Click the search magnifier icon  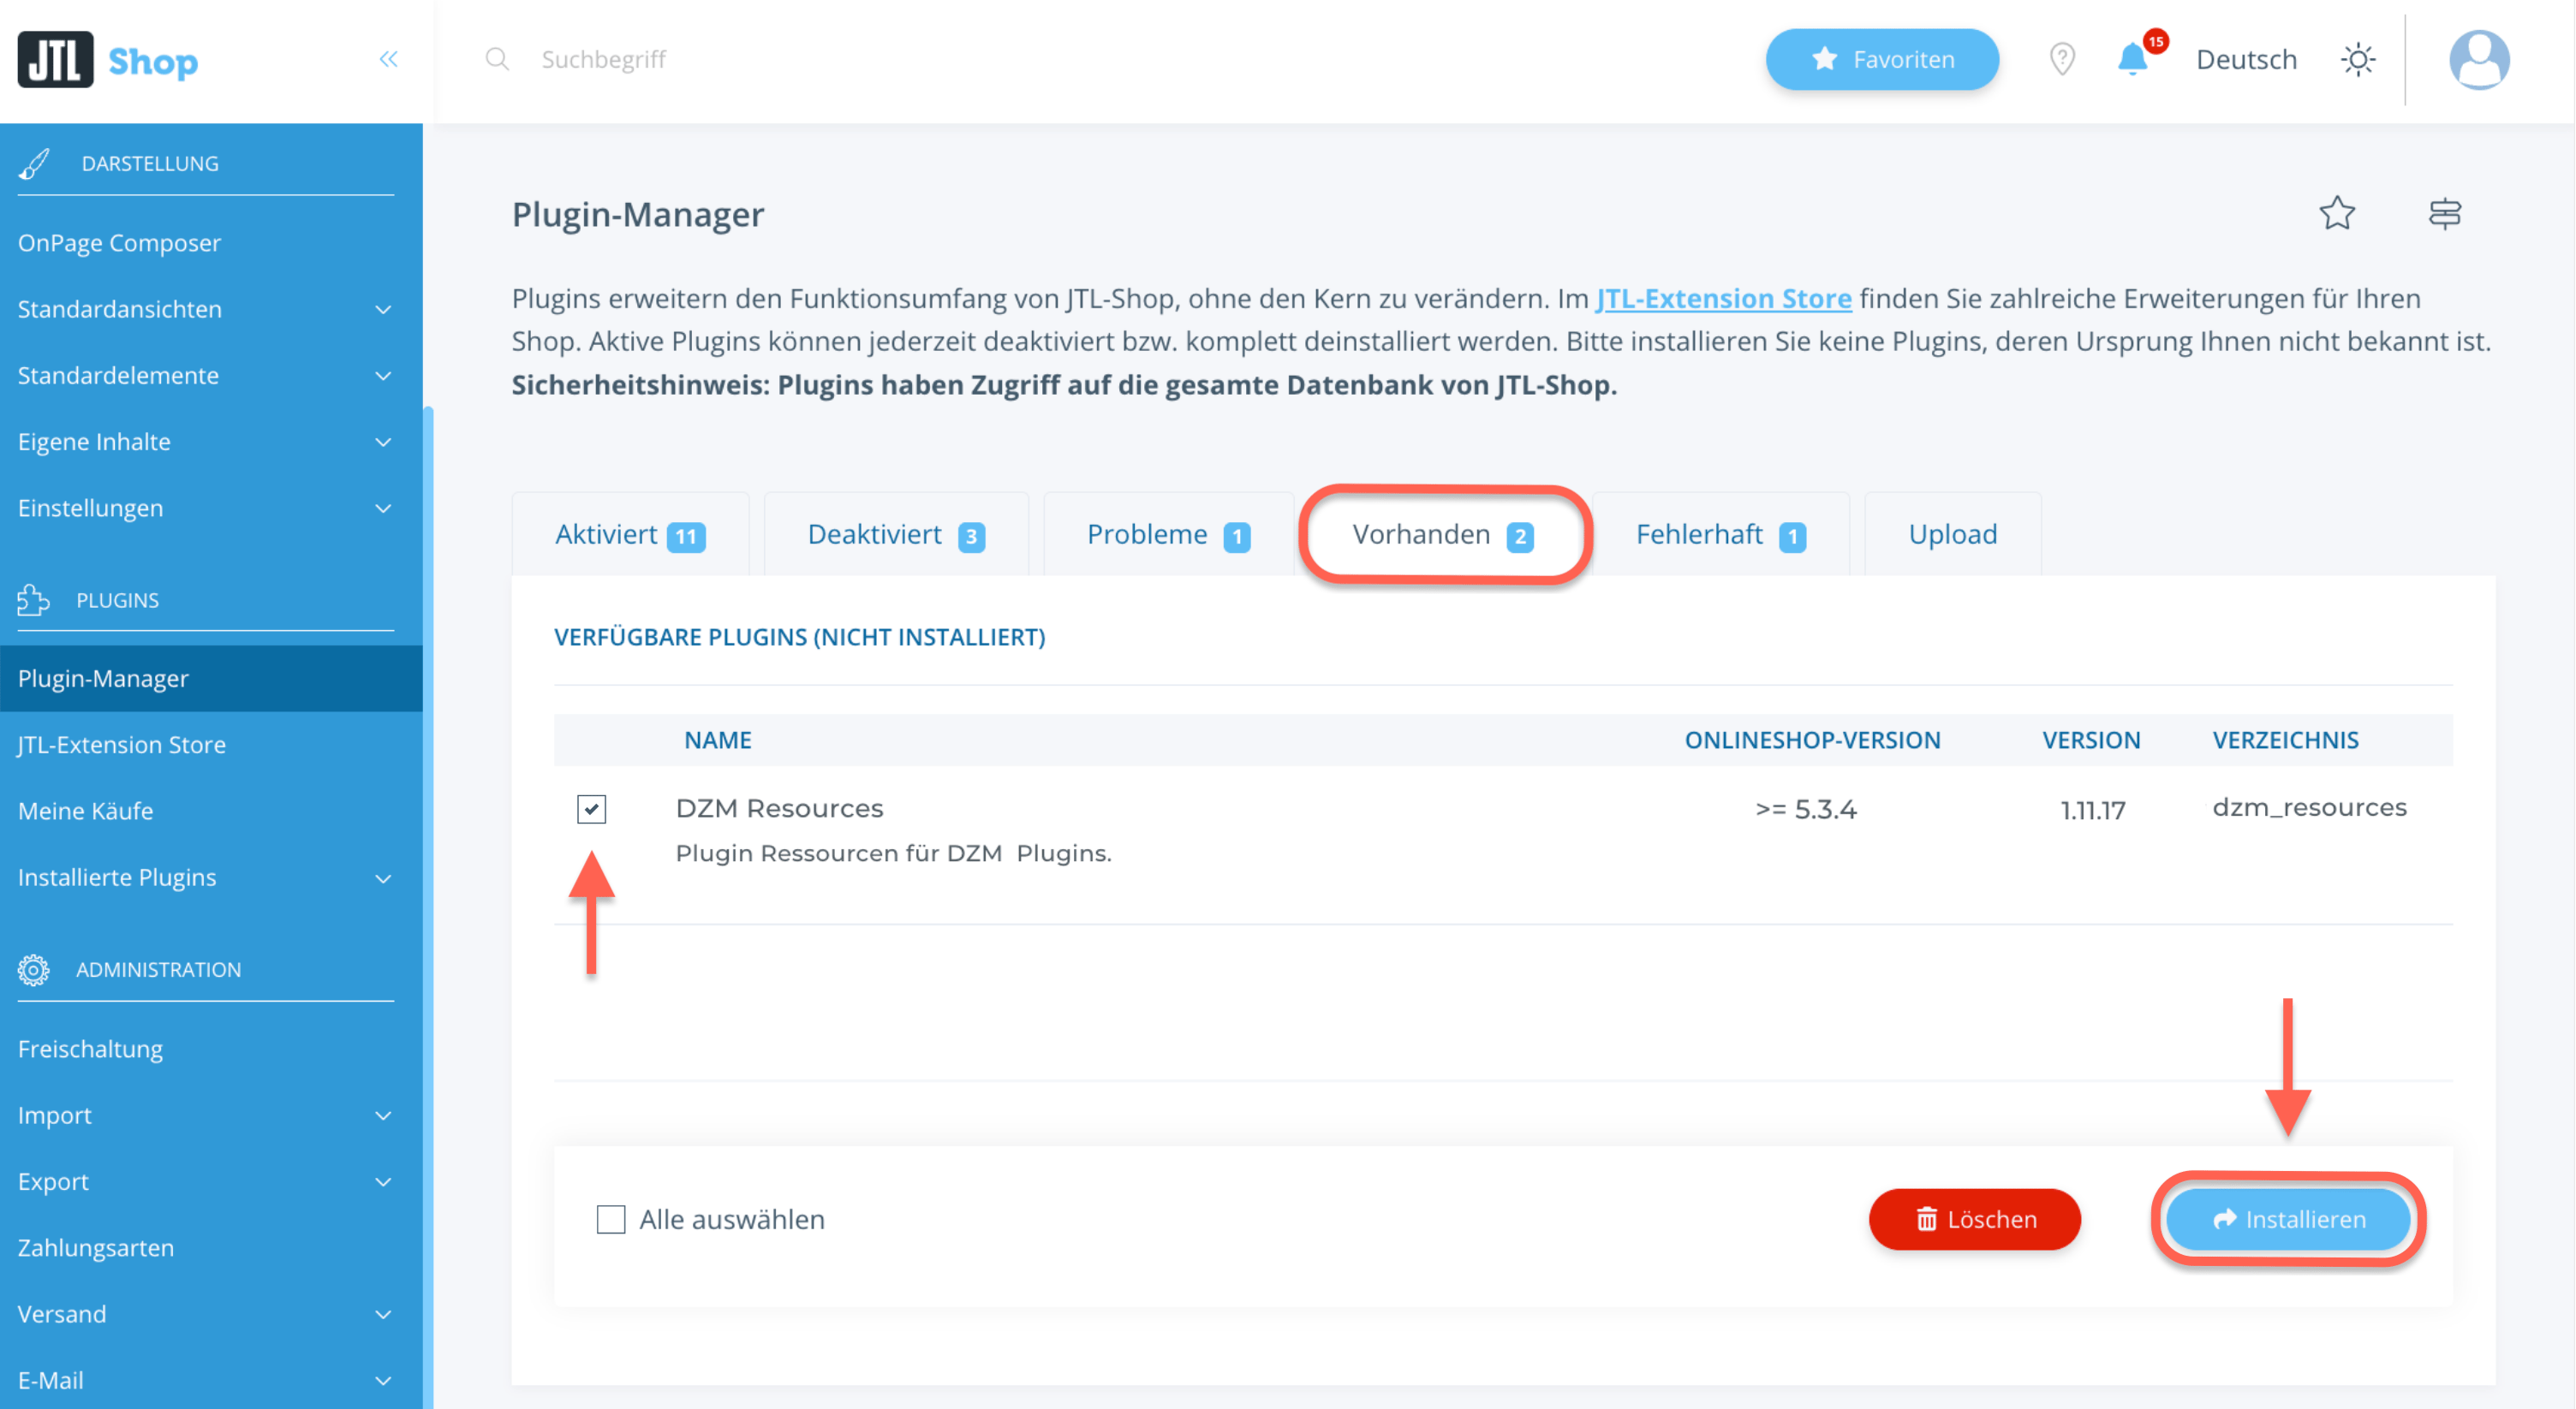pos(497,59)
